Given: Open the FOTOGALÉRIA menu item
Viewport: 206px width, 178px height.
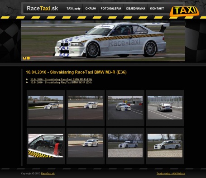Looking at the screenshot, I should 111,9.
